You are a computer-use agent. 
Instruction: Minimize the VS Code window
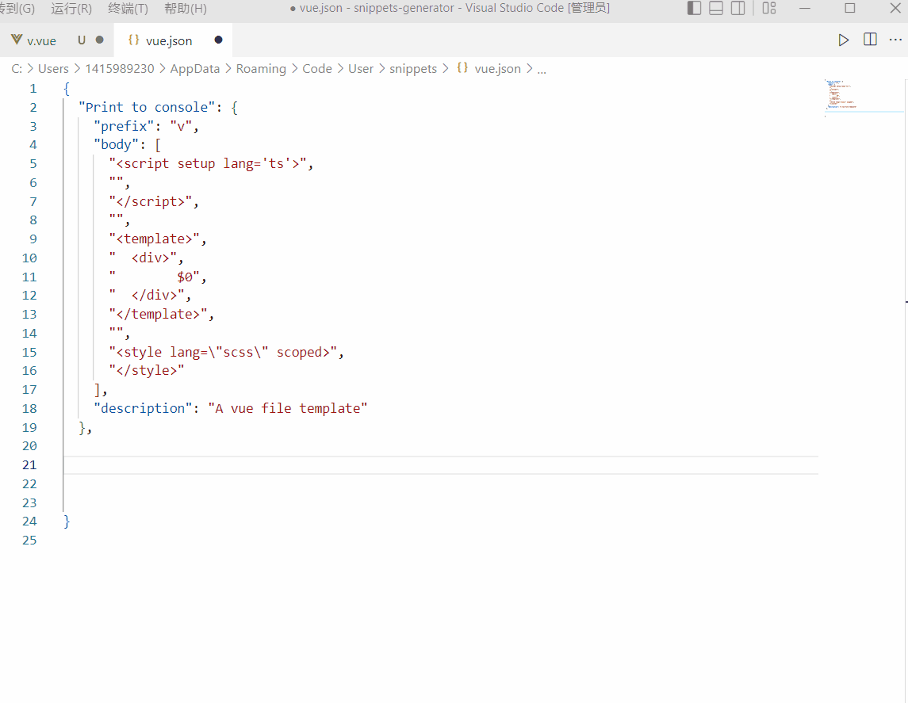pyautogui.click(x=804, y=8)
